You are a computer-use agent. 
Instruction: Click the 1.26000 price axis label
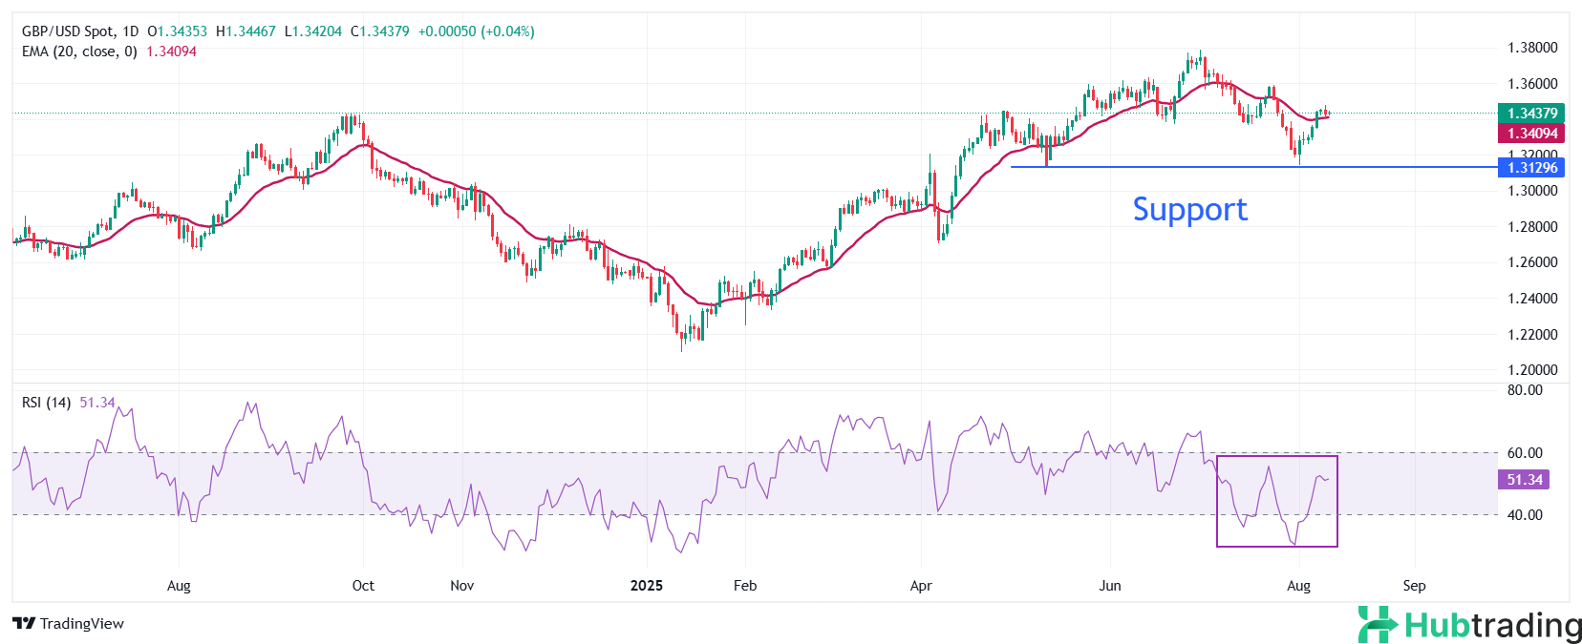click(1531, 262)
